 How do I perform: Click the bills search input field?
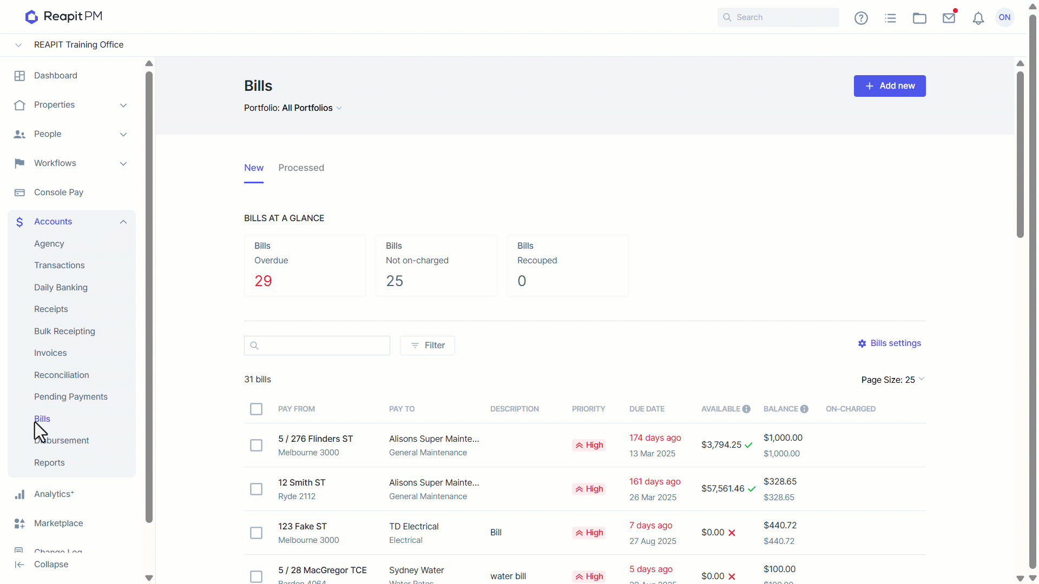pos(317,346)
